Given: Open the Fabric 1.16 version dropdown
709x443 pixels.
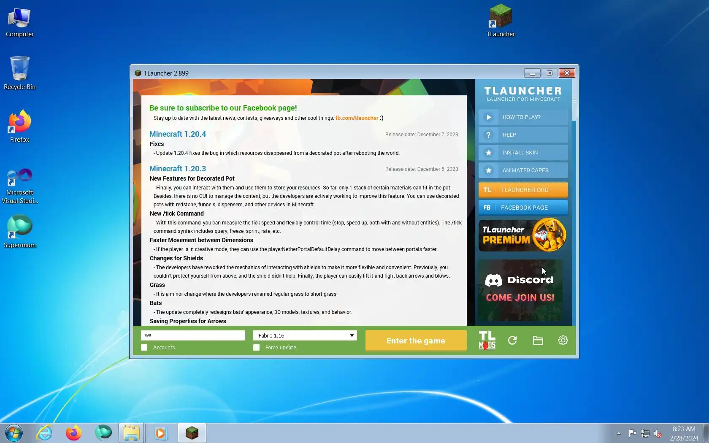Looking at the screenshot, I should pyautogui.click(x=305, y=335).
